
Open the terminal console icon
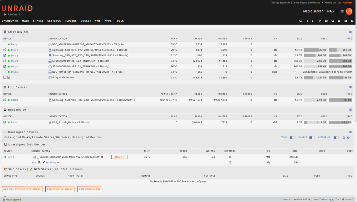tap(313, 21)
